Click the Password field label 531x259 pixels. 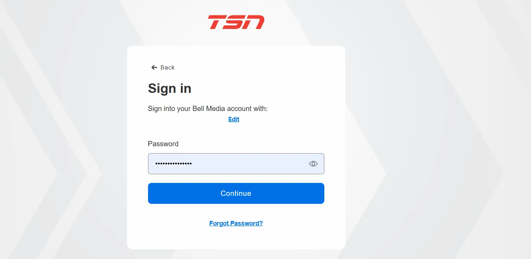tap(163, 144)
